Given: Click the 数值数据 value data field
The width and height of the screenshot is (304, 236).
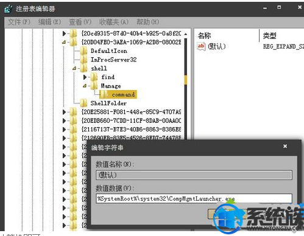Looking at the screenshot, I should pyautogui.click(x=194, y=199).
